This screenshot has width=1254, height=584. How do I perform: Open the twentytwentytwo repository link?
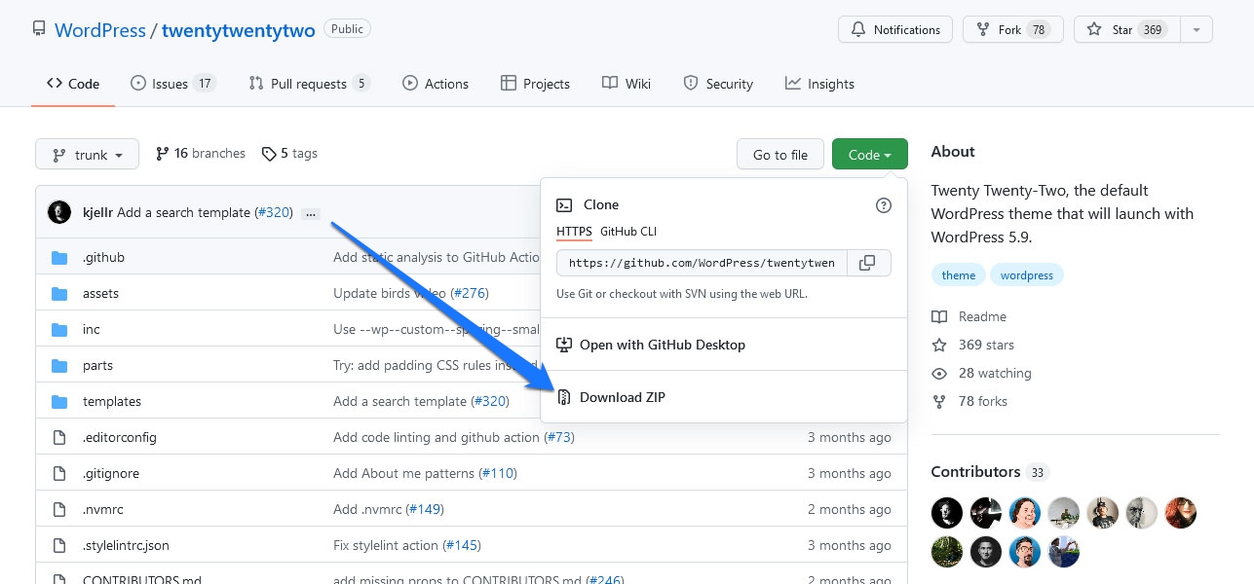pos(239,30)
